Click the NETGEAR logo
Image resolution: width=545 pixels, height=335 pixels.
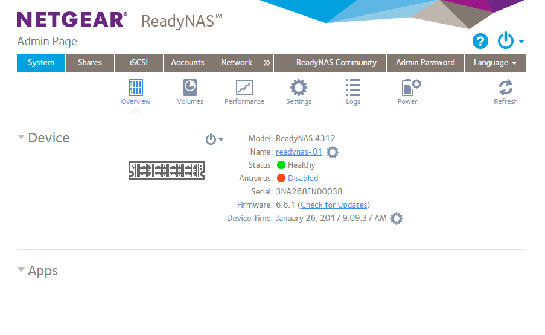[x=72, y=19]
